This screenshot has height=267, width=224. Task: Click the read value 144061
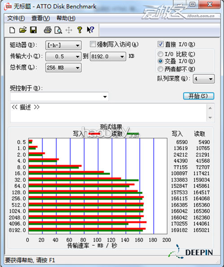pyautogui.click(x=202, y=224)
